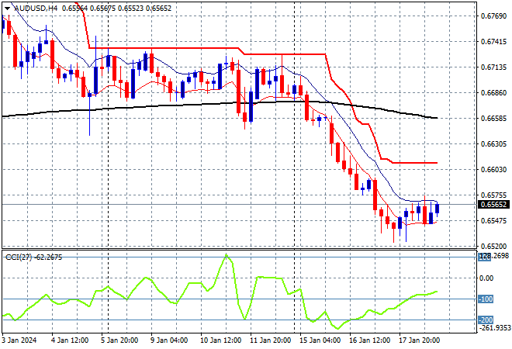The width and height of the screenshot is (512, 349).
Task: Select the current price tag 0.65652
Action: (x=493, y=205)
